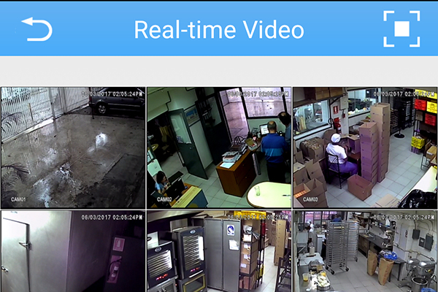Select the CAM02 office reception feed

pyautogui.click(x=218, y=147)
